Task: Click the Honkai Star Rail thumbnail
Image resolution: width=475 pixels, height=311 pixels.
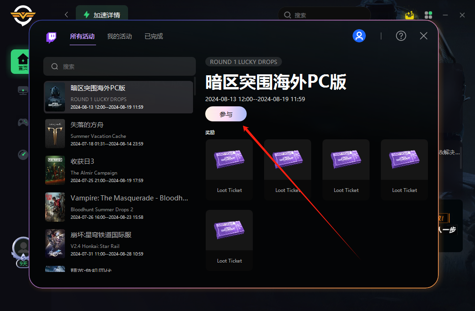Action: click(x=55, y=244)
